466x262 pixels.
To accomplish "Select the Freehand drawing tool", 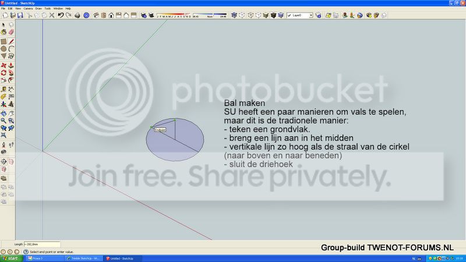I will pos(11,56).
